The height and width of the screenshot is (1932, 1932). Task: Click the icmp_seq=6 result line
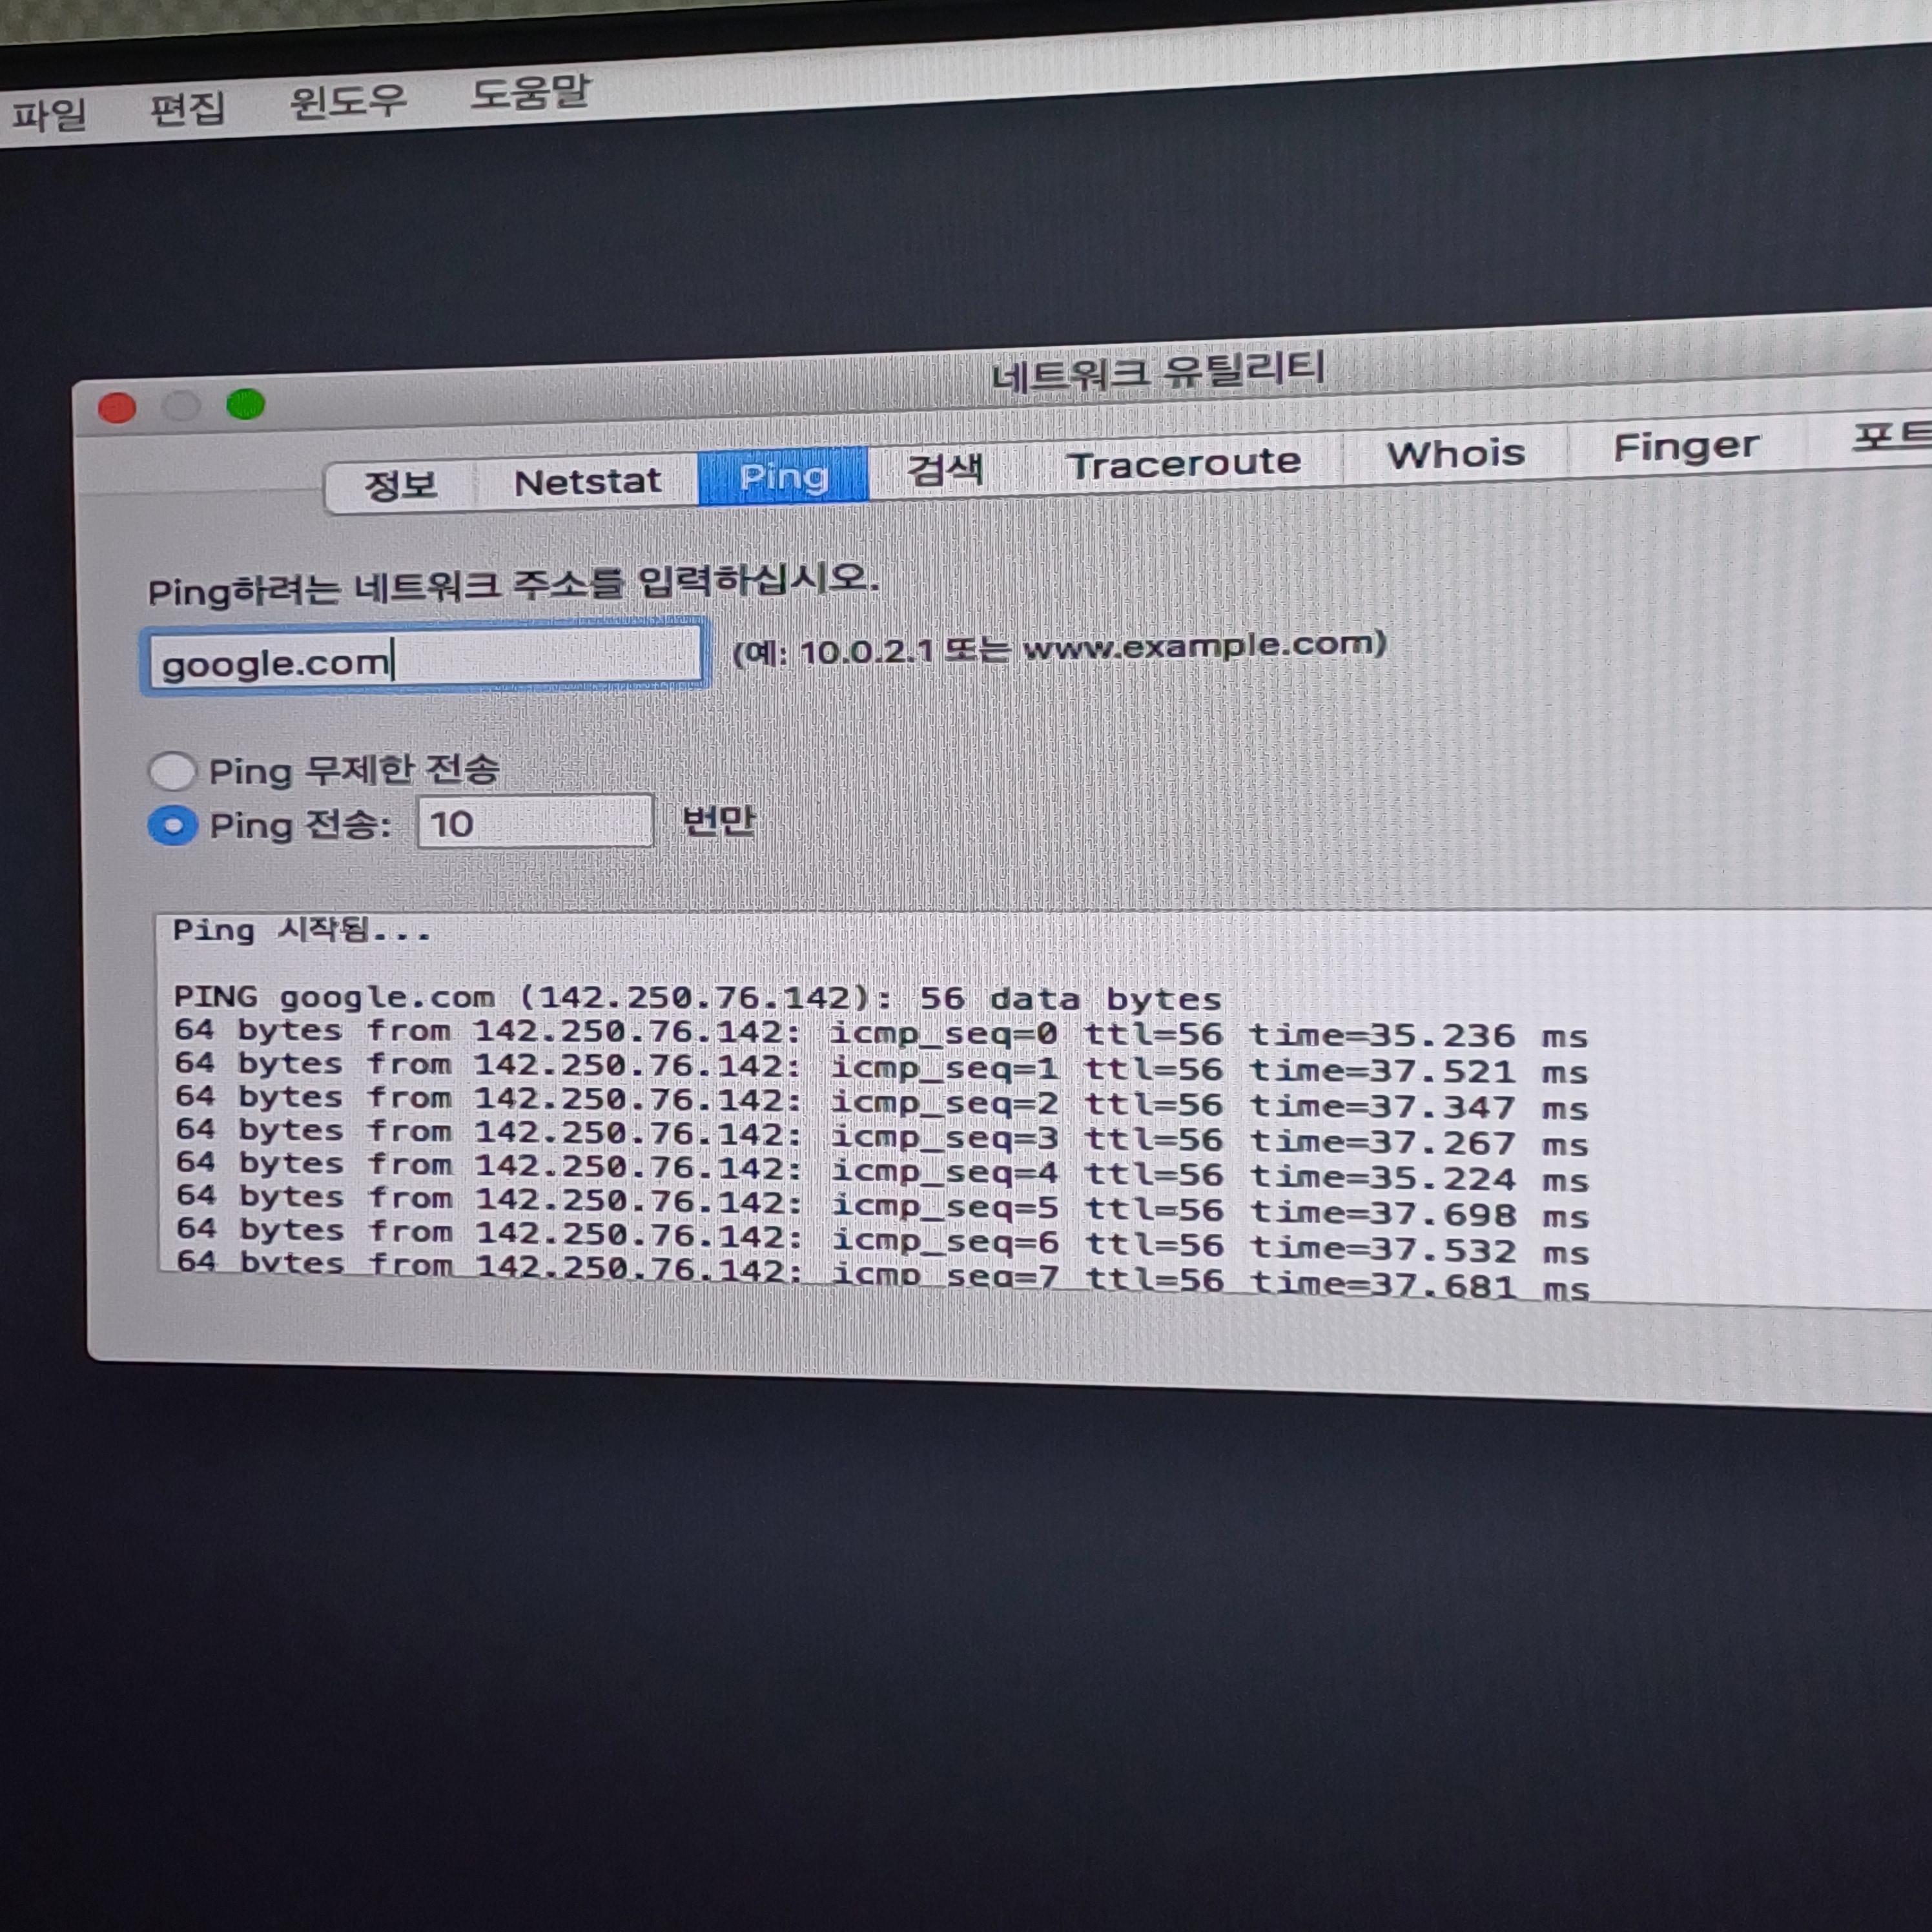click(x=882, y=1241)
